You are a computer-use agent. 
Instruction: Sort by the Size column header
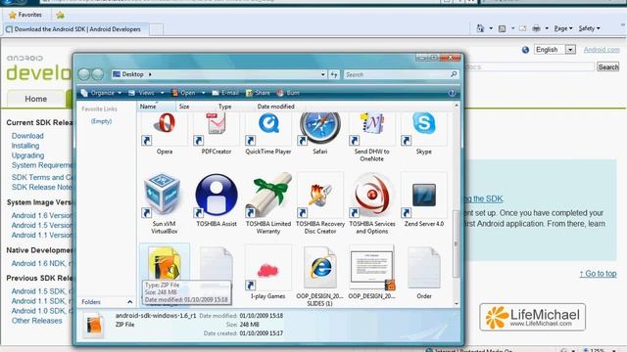196,107
